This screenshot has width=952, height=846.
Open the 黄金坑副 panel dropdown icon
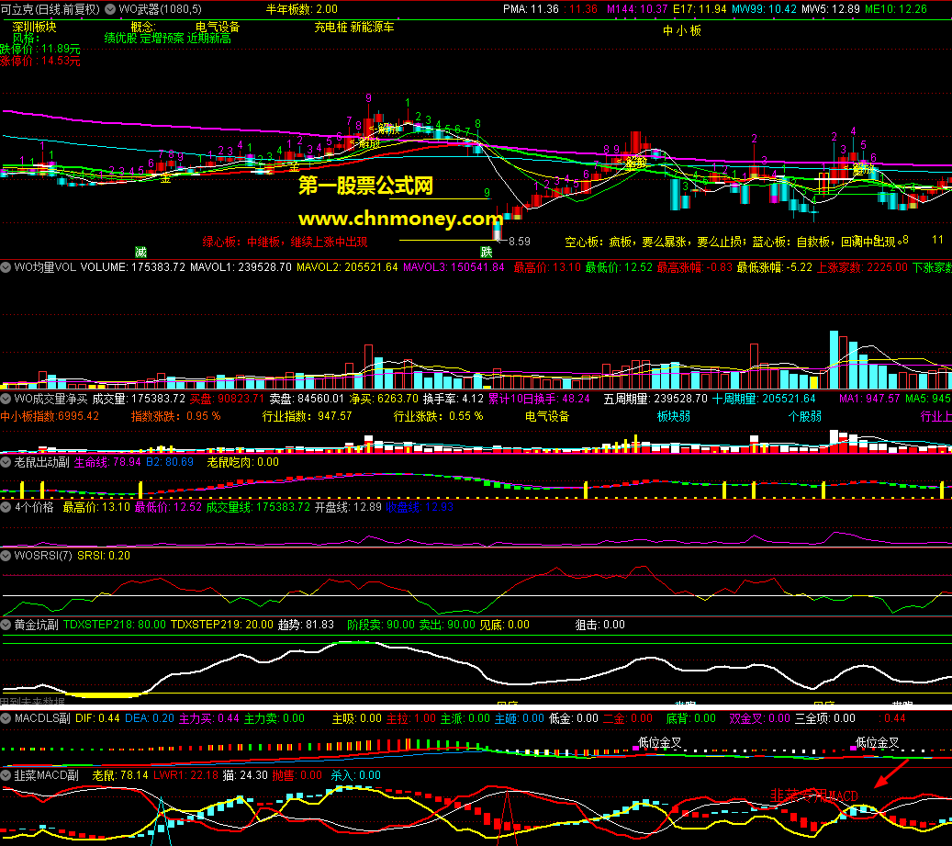coord(6,625)
